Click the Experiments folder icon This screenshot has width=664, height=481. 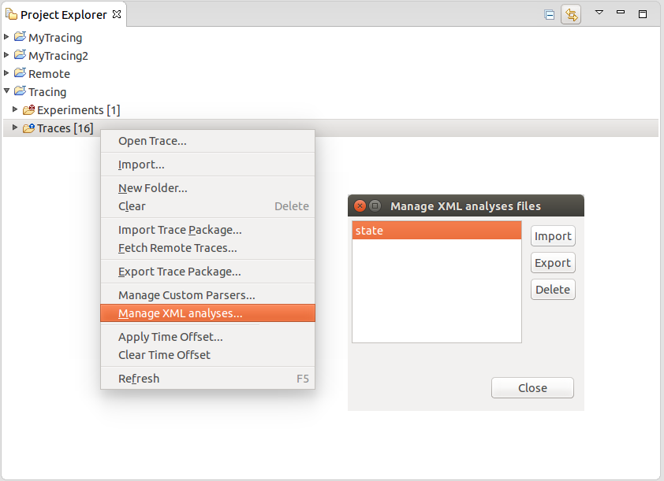click(28, 110)
